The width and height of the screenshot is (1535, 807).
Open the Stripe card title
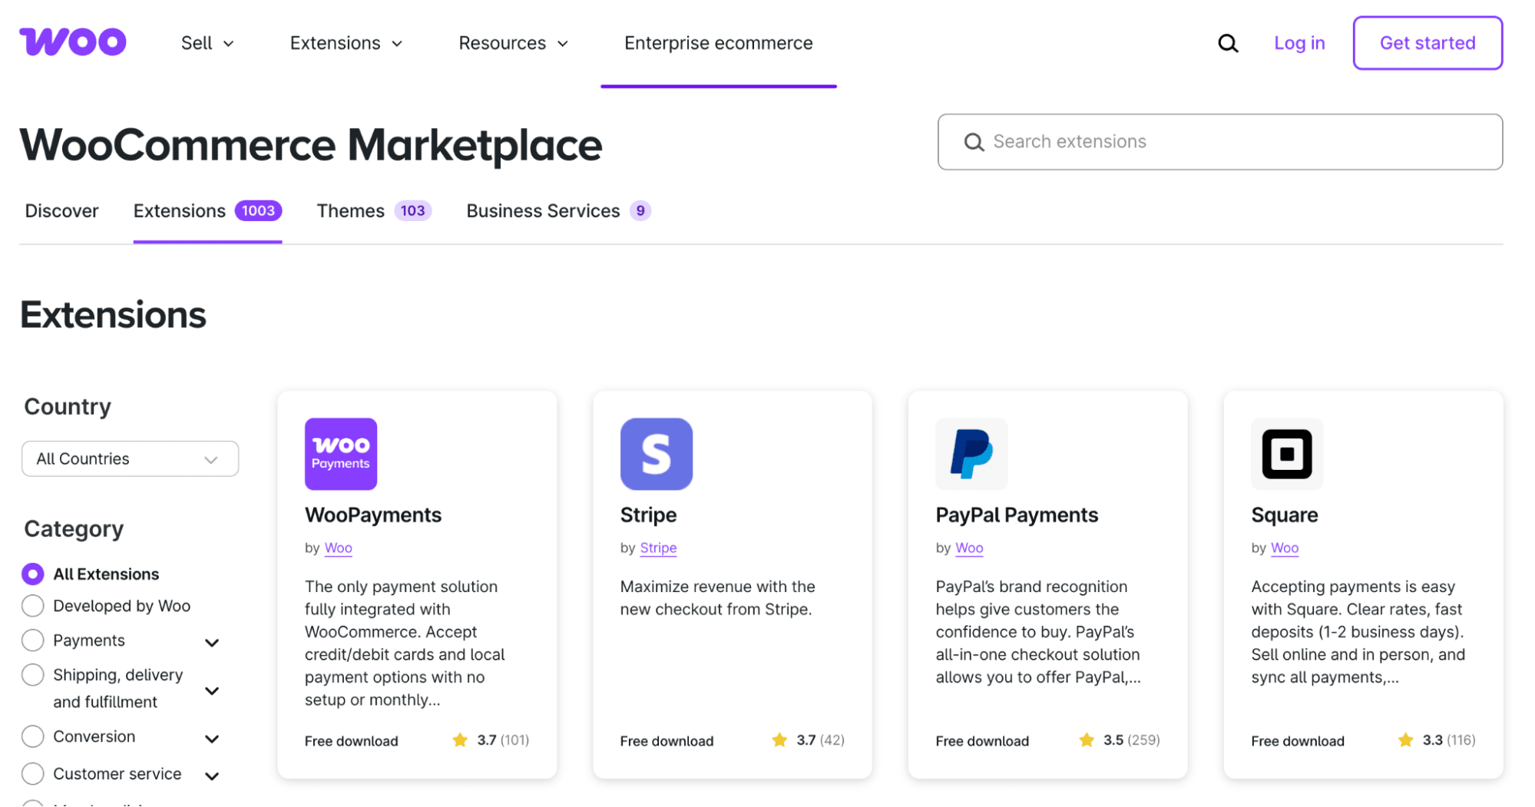click(x=648, y=514)
